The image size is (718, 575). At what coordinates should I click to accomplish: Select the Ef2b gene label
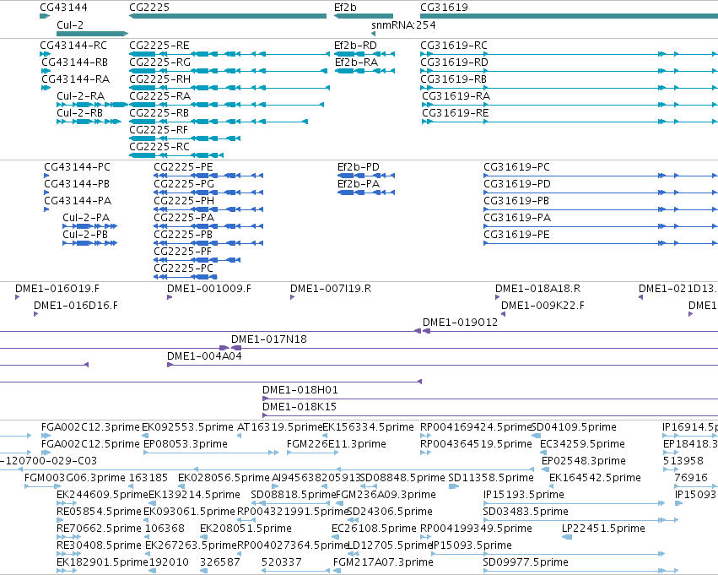[345, 8]
